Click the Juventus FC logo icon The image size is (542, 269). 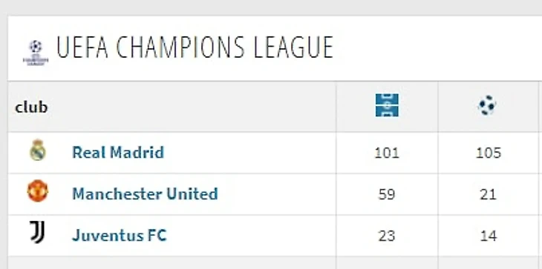pyautogui.click(x=37, y=232)
